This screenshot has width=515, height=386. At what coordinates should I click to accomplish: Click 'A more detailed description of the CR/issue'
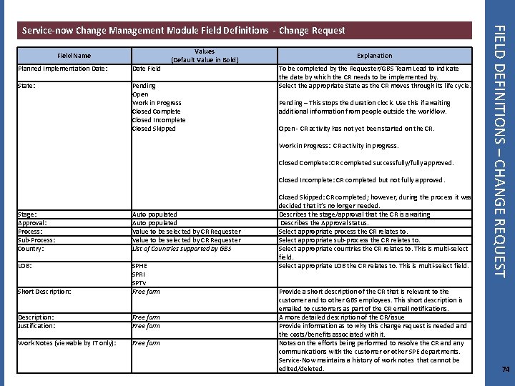(342, 317)
